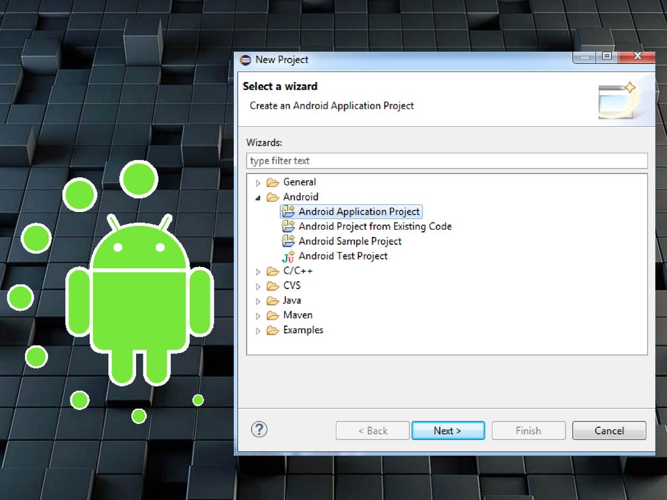Select "Android Project from Existing Code"

375,226
